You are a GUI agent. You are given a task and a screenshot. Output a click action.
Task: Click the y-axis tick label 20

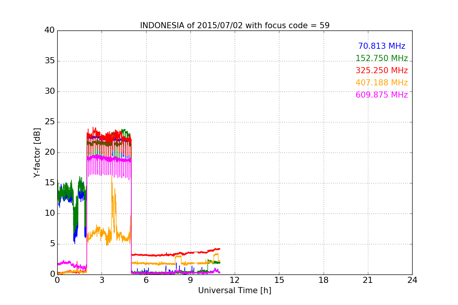tap(50, 152)
